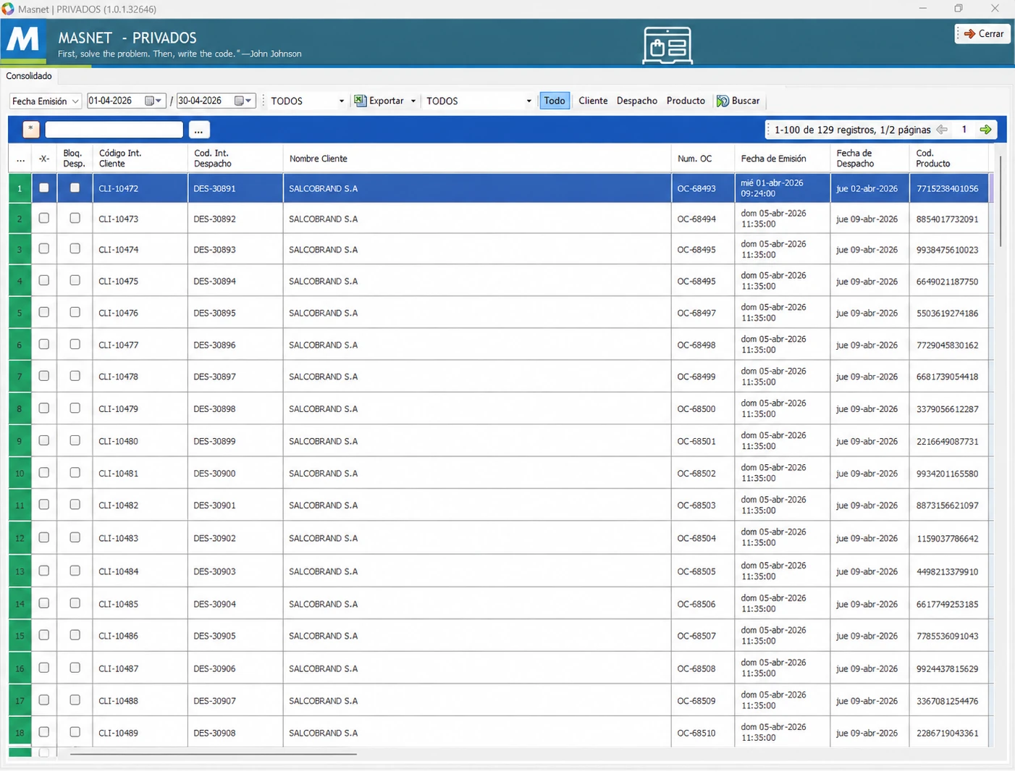1015x772 pixels.
Task: Click cell OC-68504
Action: (703, 538)
